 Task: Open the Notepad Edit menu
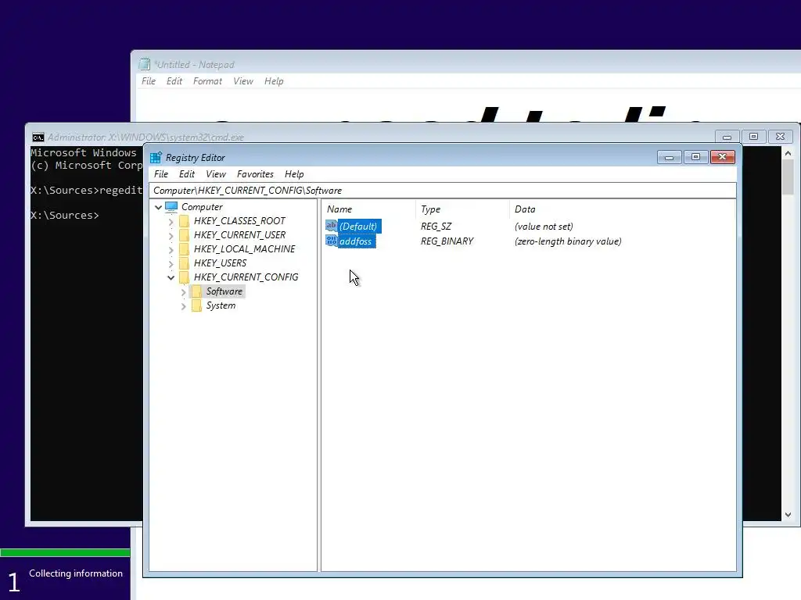[174, 81]
